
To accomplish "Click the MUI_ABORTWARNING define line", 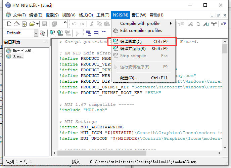I will (x=92, y=127).
